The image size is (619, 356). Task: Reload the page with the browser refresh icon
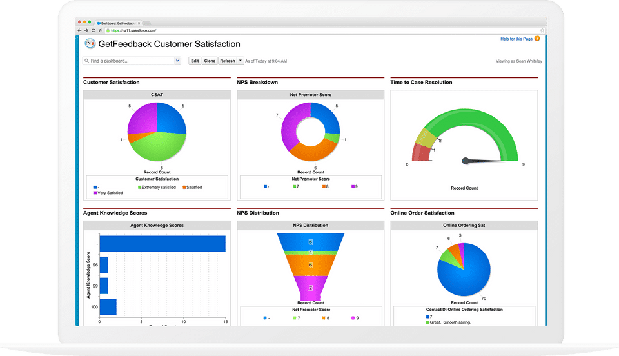[x=93, y=30]
